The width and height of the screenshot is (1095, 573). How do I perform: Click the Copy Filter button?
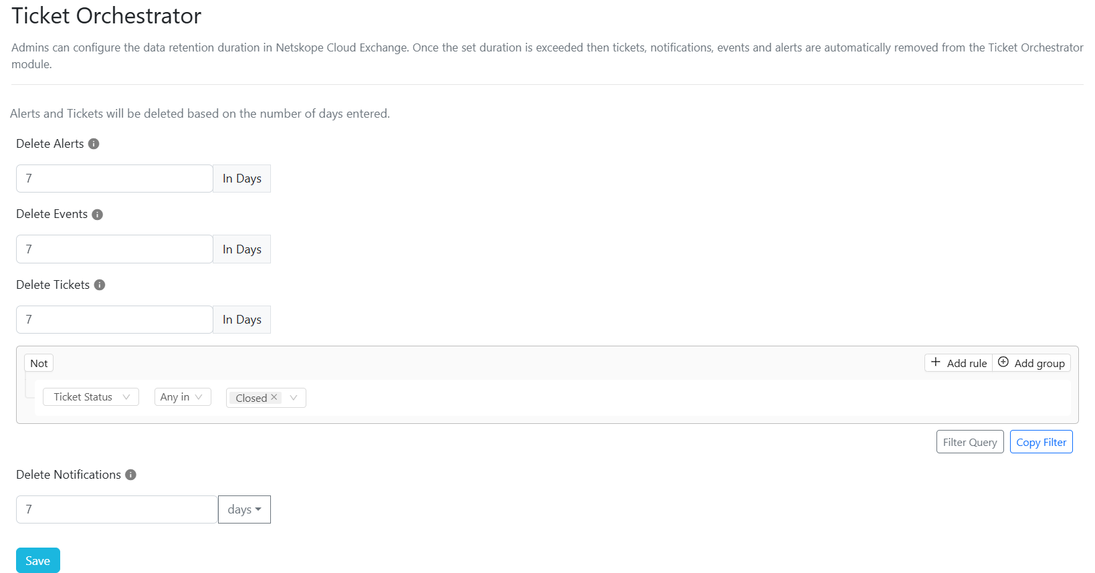pos(1041,442)
